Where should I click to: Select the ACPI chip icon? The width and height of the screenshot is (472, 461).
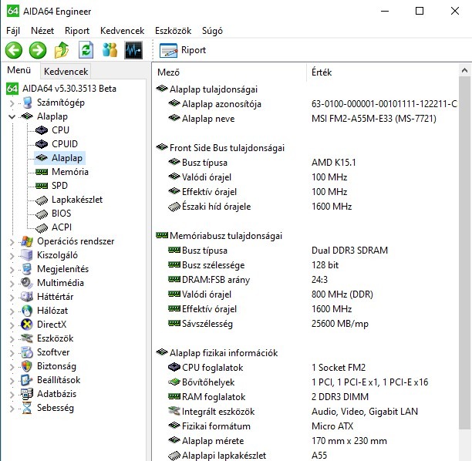click(42, 228)
